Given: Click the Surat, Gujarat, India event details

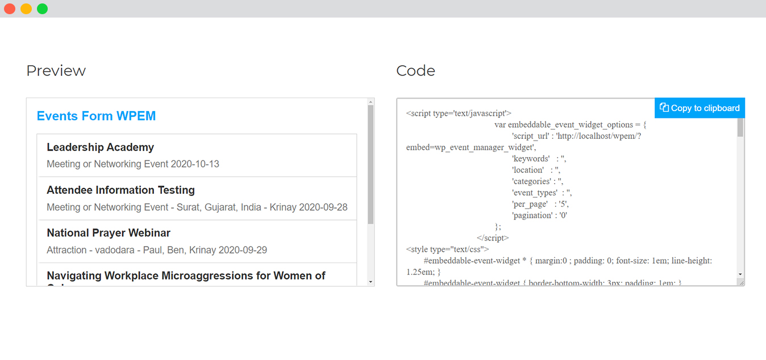Looking at the screenshot, I should click(197, 207).
